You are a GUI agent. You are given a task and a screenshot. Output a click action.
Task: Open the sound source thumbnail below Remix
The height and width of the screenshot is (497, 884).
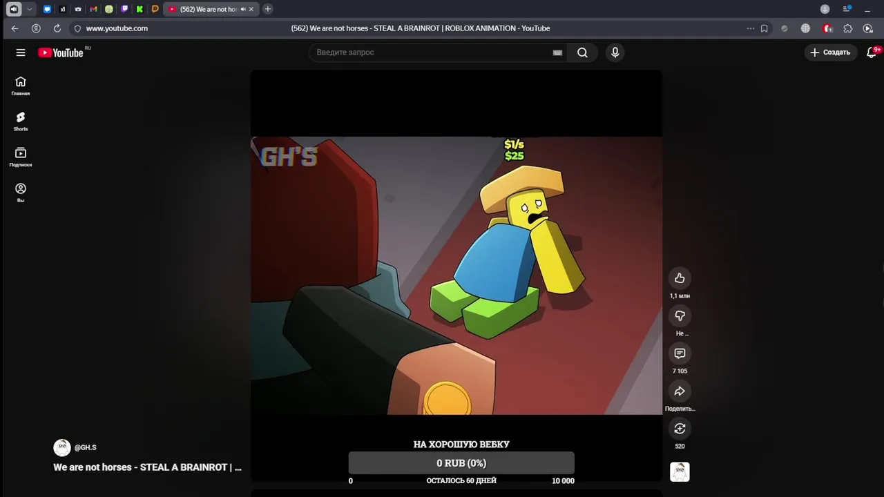pyautogui.click(x=680, y=472)
